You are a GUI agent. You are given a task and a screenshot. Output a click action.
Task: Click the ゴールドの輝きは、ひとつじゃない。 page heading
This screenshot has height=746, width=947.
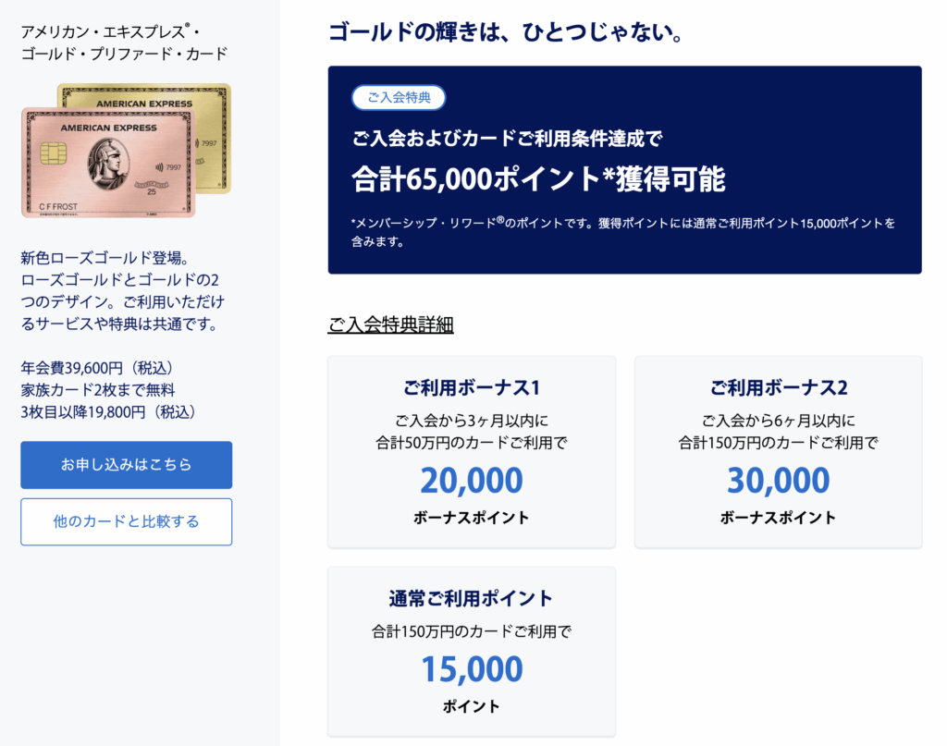pos(507,33)
